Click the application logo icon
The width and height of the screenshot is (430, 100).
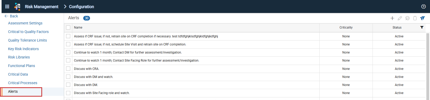click(17, 6)
